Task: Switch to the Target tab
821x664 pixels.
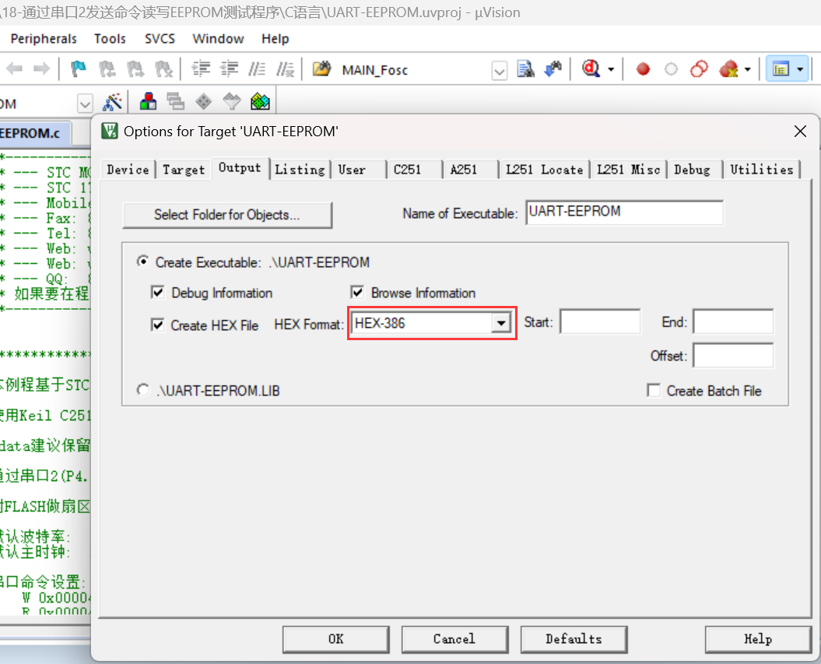Action: [x=183, y=170]
